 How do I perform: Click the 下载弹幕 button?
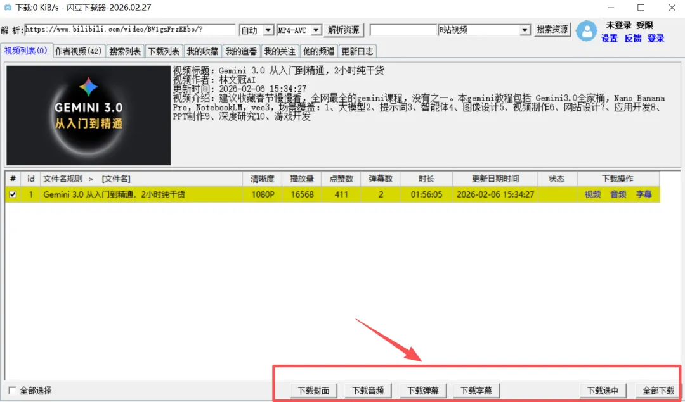click(423, 390)
